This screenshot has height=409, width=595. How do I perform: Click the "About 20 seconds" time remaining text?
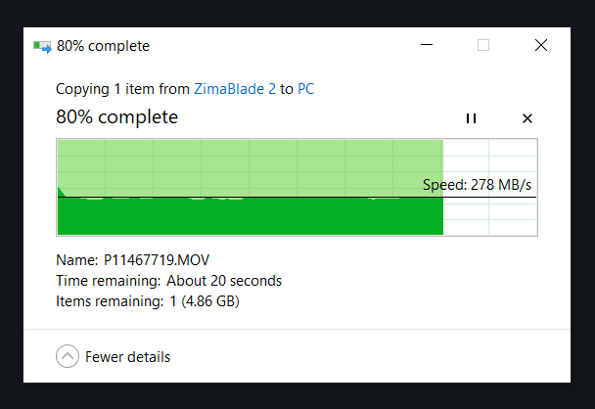click(224, 281)
